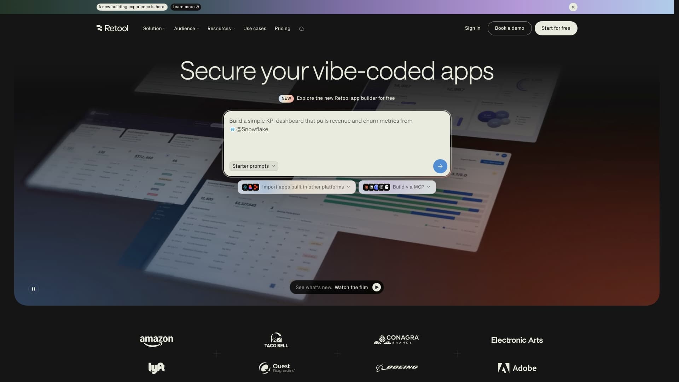679x382 pixels.
Task: Click the Conagra Brands logo
Action: point(396,340)
